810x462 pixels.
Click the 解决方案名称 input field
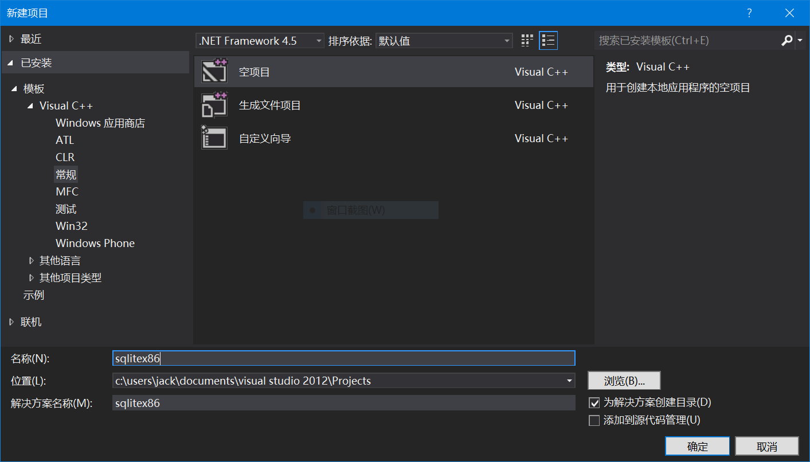[344, 403]
